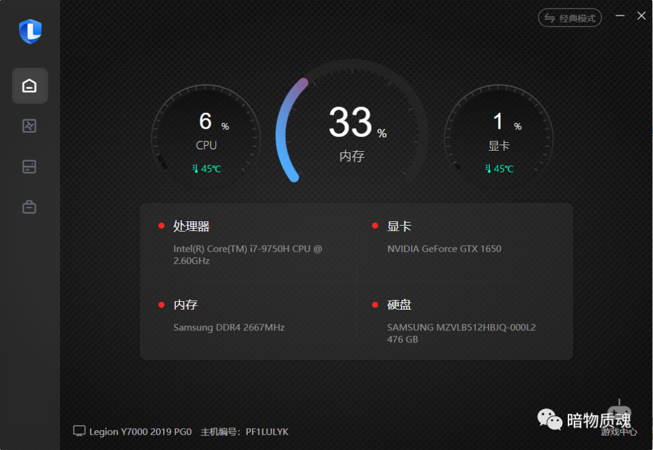The image size is (653, 450).
Task: Click the 显卡 45℃ temperature reading
Action: point(499,169)
